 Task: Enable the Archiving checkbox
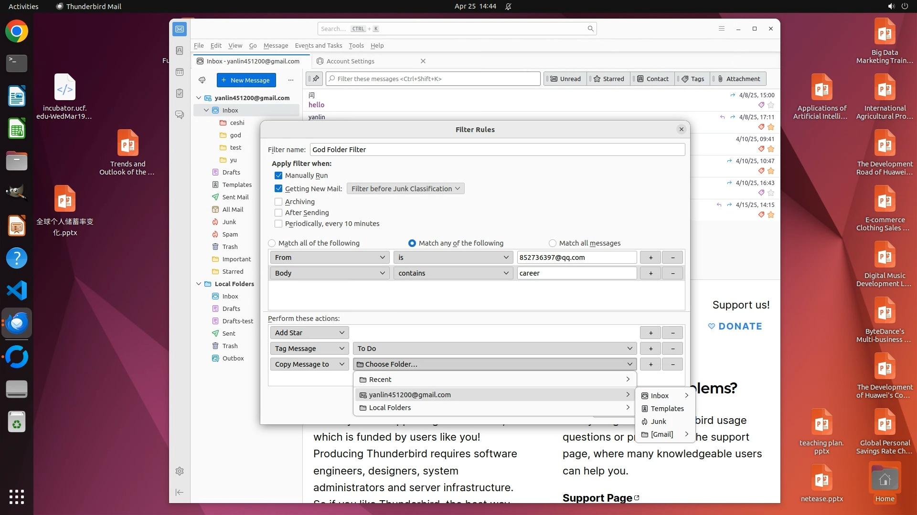278,202
